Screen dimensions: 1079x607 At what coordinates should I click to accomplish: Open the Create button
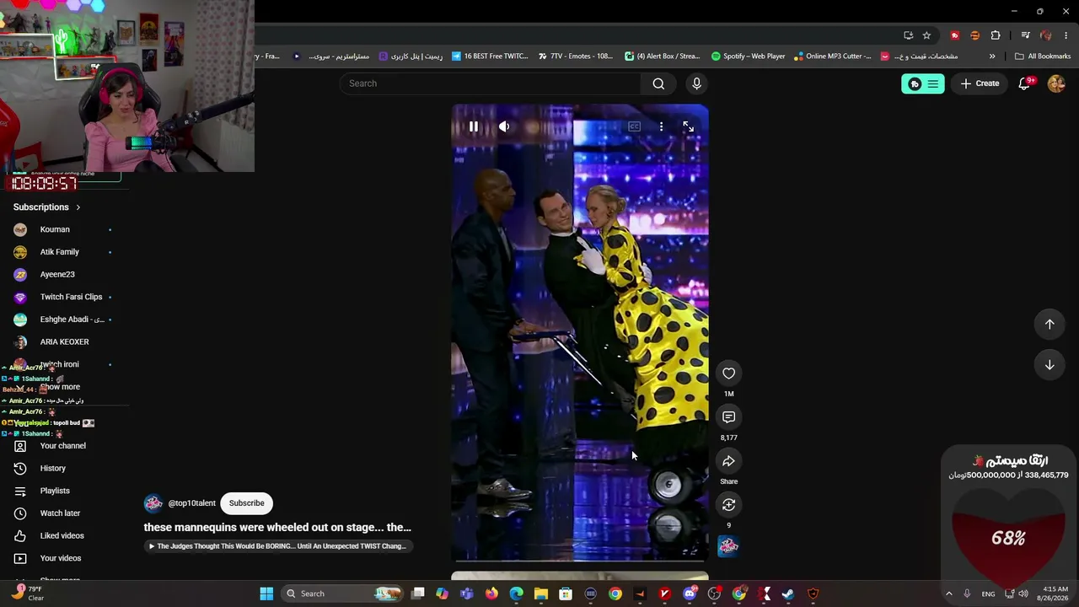point(980,83)
